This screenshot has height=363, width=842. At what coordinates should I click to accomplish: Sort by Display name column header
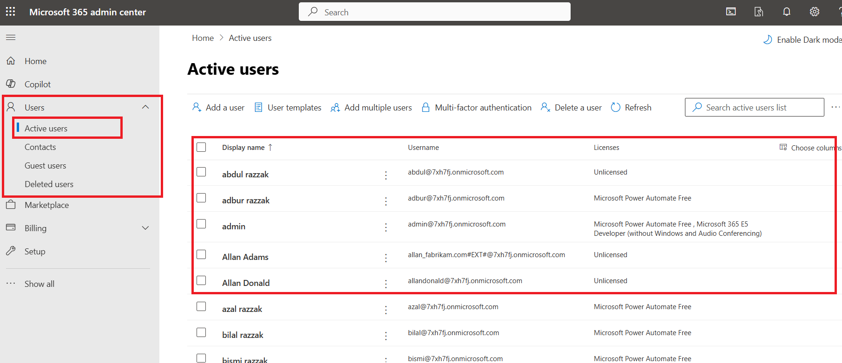point(243,148)
